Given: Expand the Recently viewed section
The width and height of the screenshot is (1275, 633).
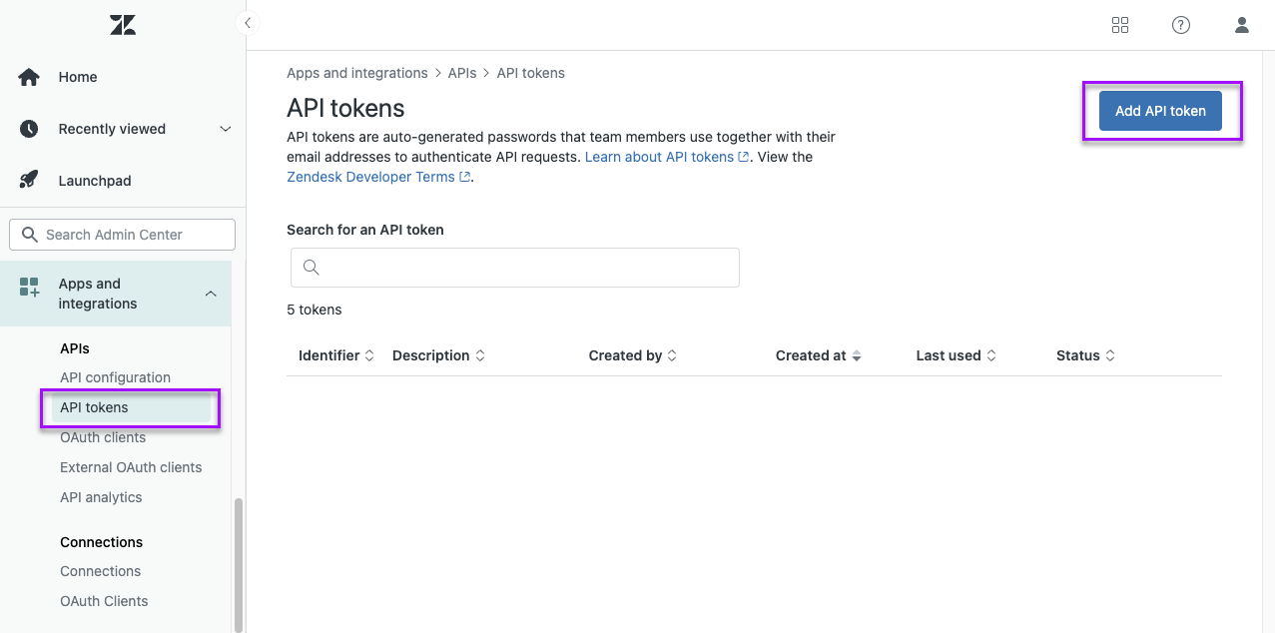Looking at the screenshot, I should [225, 129].
